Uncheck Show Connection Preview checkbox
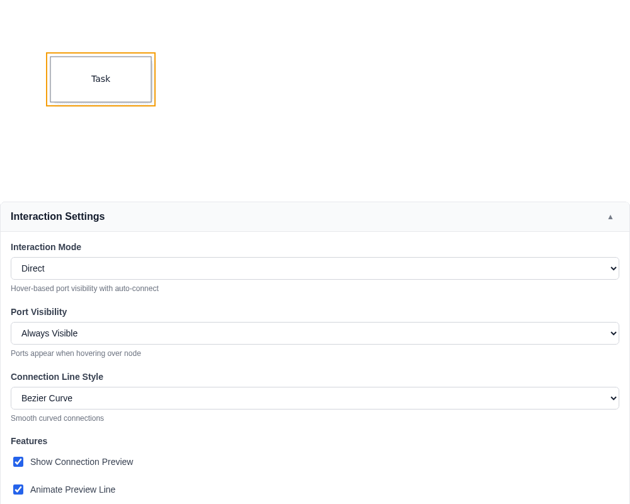The height and width of the screenshot is (504, 630). point(18,462)
